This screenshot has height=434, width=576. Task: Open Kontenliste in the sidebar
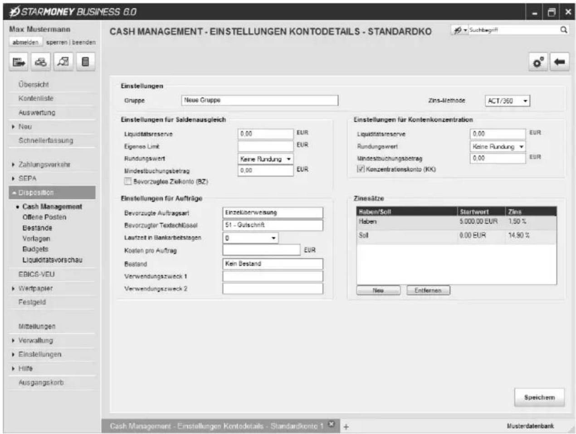[36, 98]
